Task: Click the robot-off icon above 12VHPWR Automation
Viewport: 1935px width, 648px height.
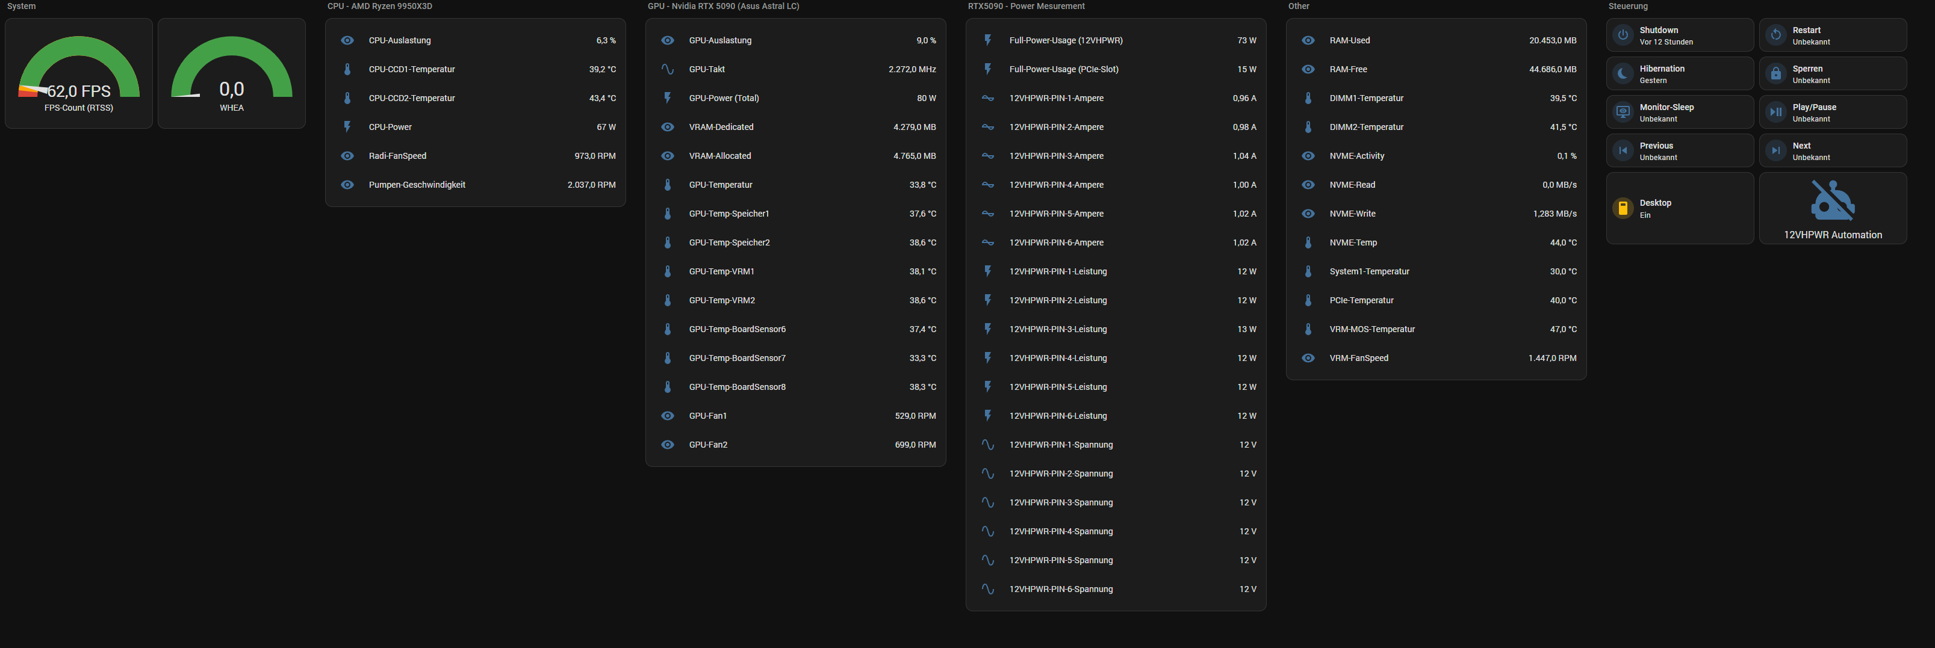Action: [1833, 200]
